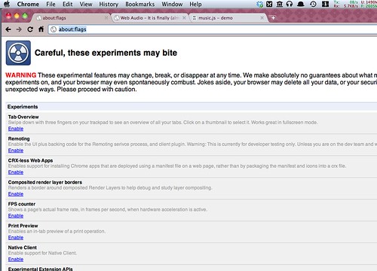
Task: Click the 'CRX-less Web Apps' title
Action: tap(30, 160)
